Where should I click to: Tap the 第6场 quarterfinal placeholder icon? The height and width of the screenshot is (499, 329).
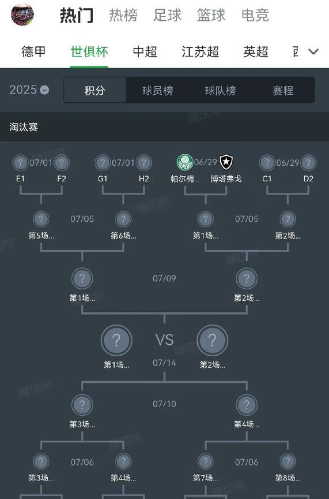click(123, 219)
